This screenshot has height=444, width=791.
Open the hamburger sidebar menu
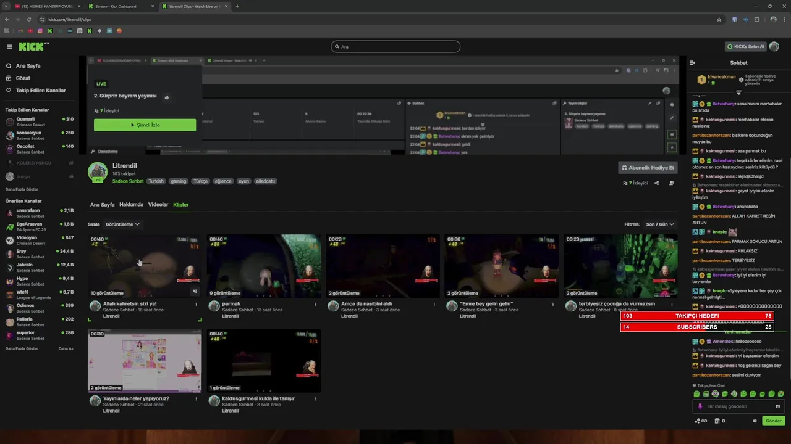click(10, 47)
